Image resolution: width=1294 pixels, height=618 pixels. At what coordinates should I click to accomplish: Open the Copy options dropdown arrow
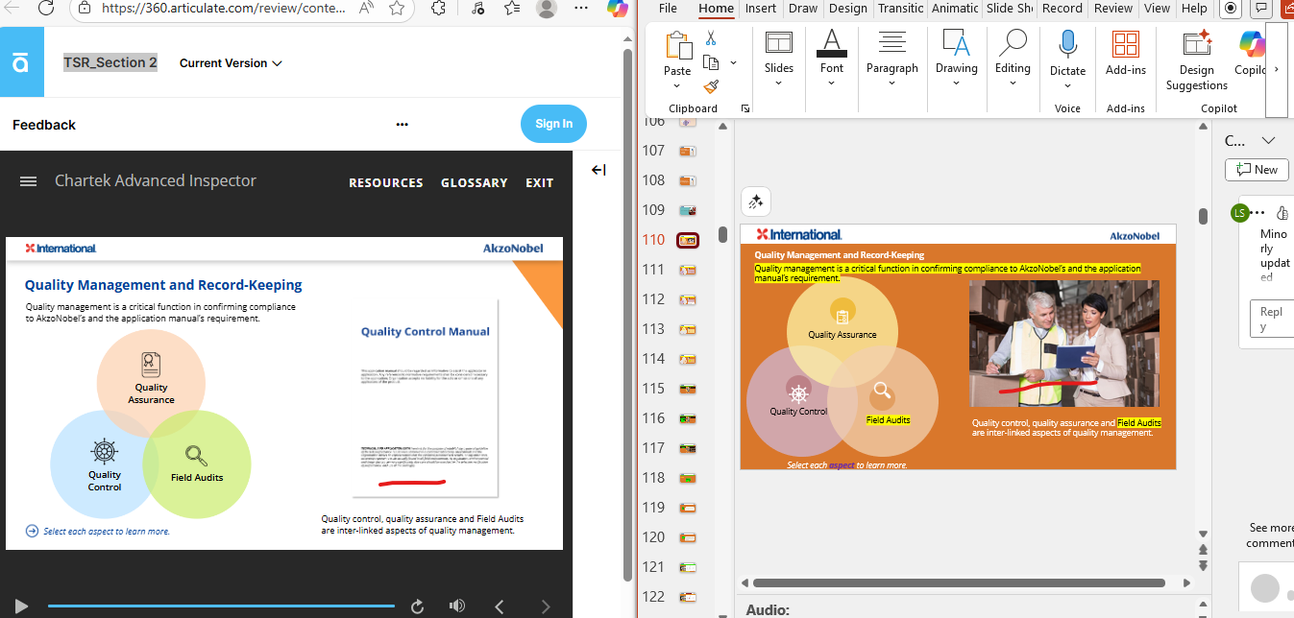(x=733, y=62)
